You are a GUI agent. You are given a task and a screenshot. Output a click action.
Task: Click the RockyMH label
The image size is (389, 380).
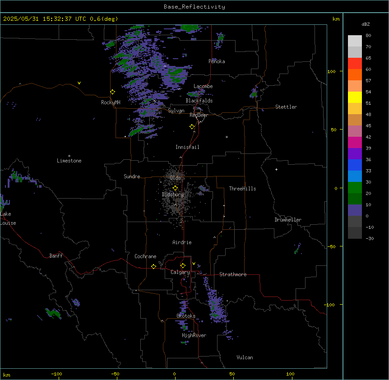(111, 102)
